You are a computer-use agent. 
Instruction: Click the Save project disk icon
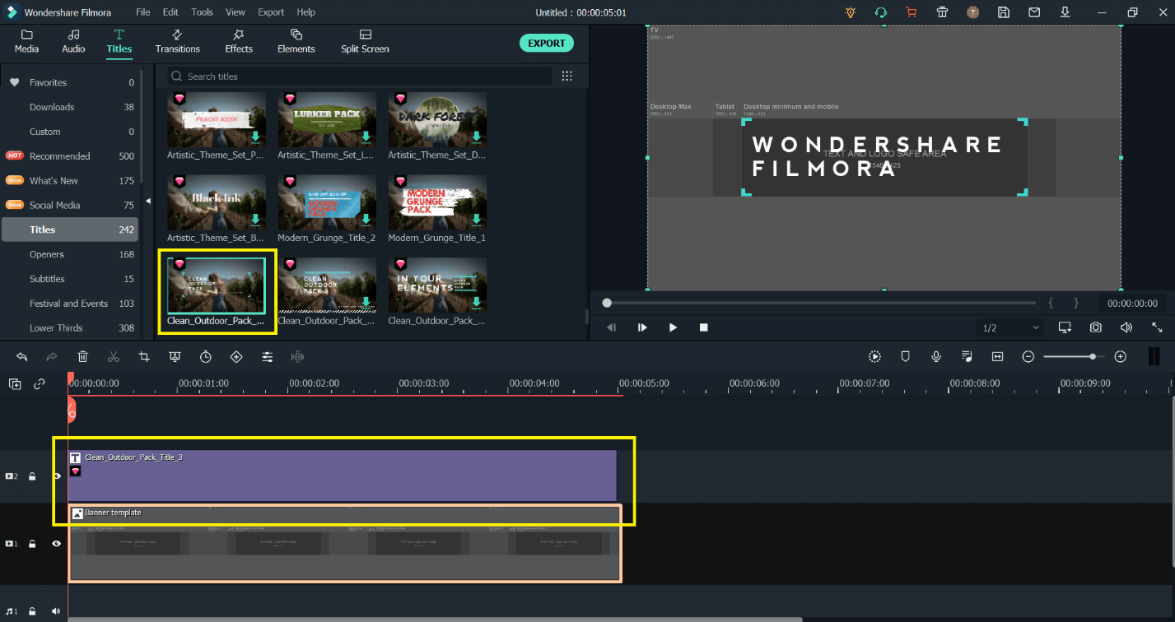pos(1004,12)
